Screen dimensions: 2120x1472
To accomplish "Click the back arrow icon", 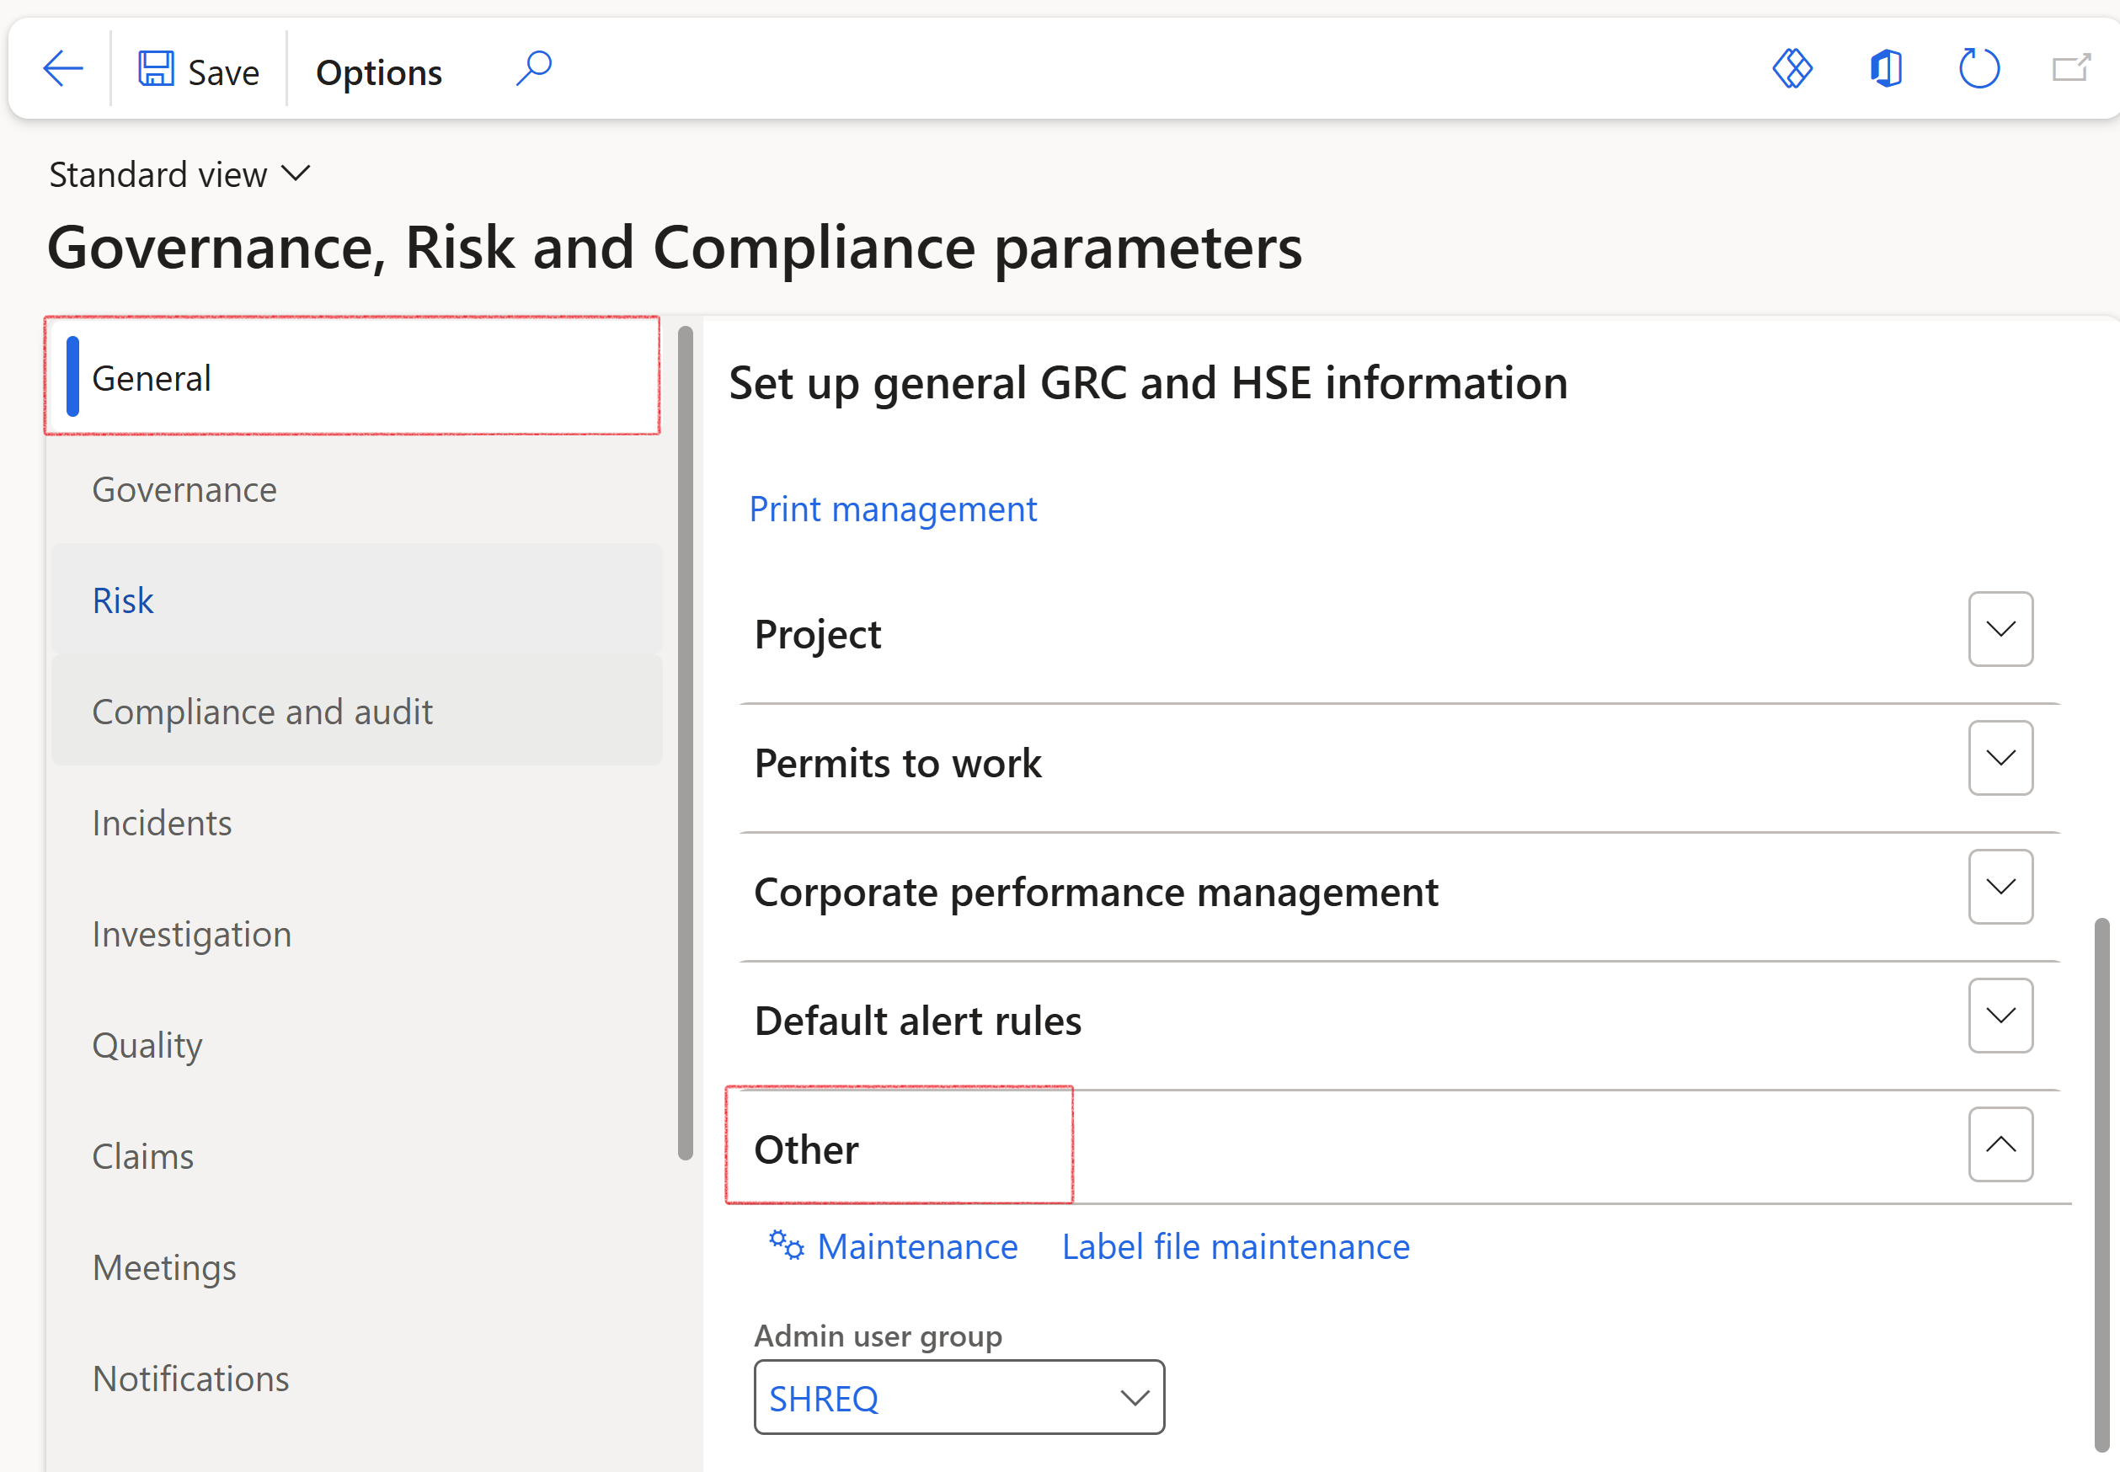I will [x=62, y=69].
